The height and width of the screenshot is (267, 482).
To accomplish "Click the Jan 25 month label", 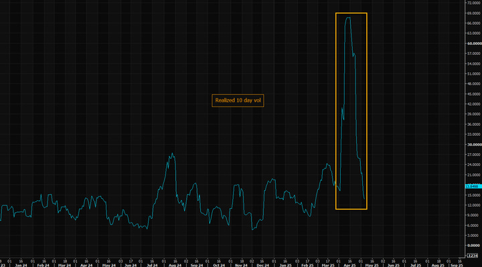I will (285, 265).
